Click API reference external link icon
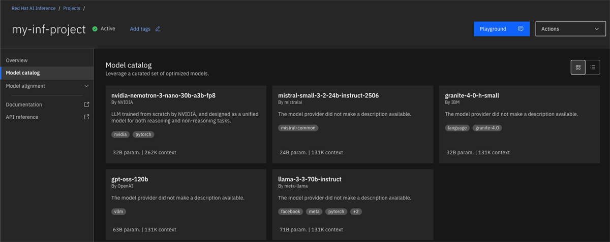The width and height of the screenshot is (610, 242). pos(86,117)
